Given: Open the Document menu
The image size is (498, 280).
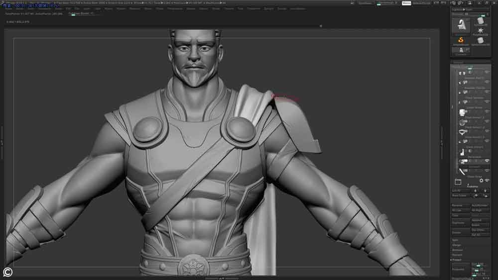Looking at the screenshot, I should click(x=45, y=9).
